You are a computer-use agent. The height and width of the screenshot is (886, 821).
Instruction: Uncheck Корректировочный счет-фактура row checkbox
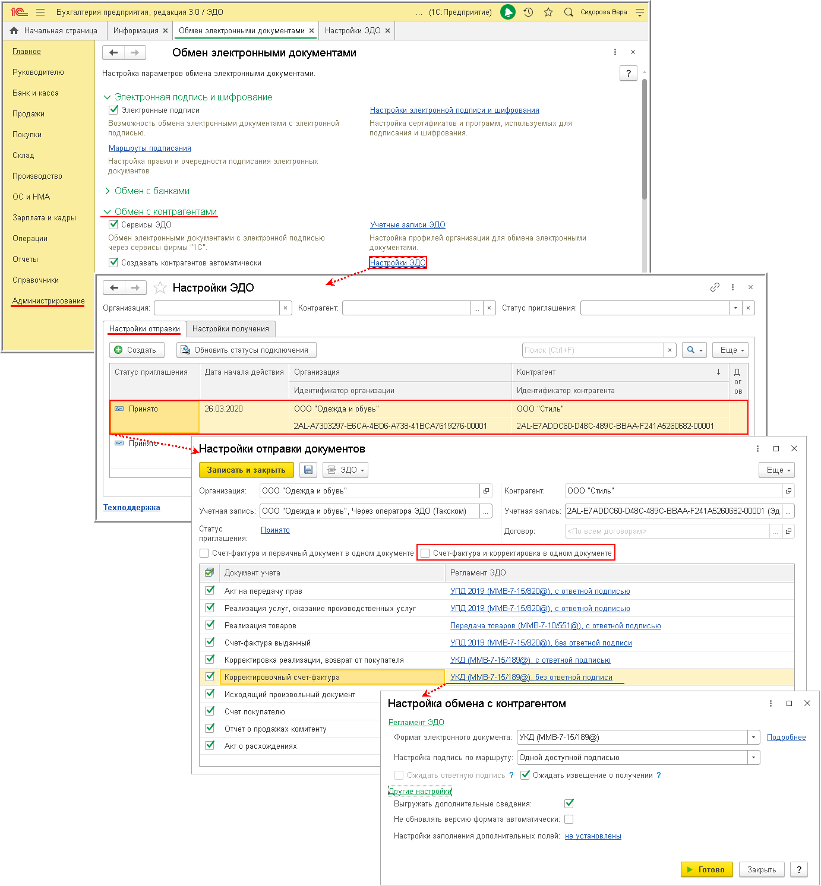210,676
